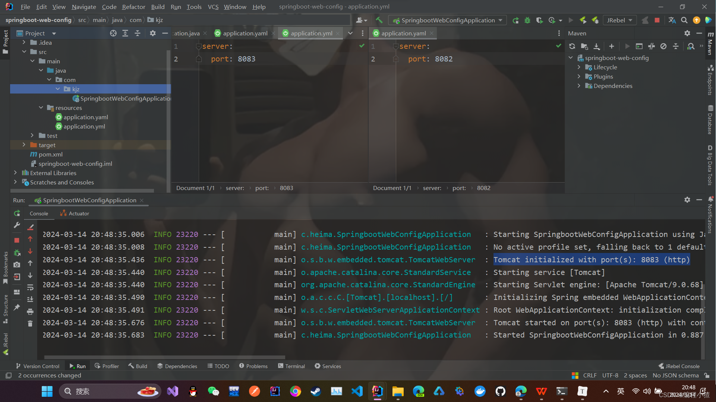
Task: Toggle Maven offline mode
Action: pyautogui.click(x=651, y=46)
